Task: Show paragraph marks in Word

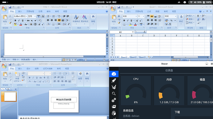Action: (x=69, y=24)
